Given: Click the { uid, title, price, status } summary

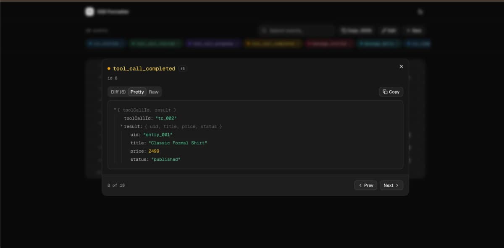Looking at the screenshot, I should [x=183, y=126].
